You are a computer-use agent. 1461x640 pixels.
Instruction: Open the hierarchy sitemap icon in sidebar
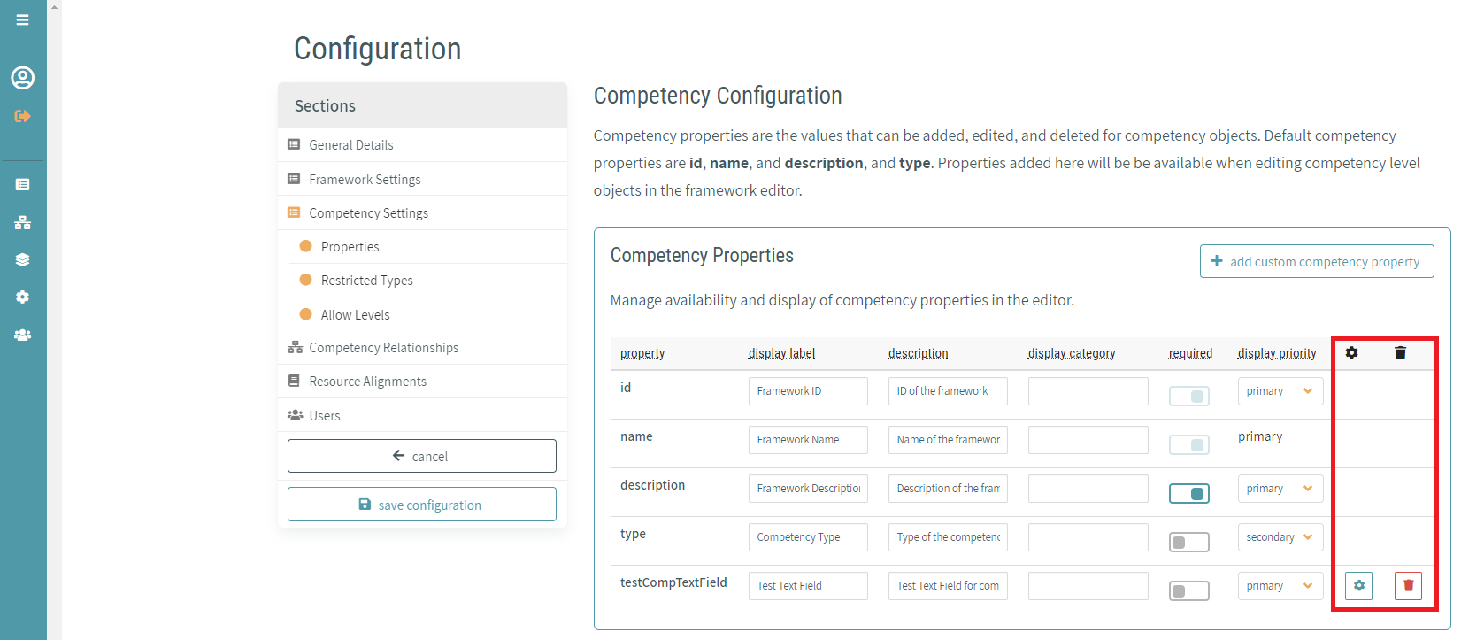(x=22, y=222)
